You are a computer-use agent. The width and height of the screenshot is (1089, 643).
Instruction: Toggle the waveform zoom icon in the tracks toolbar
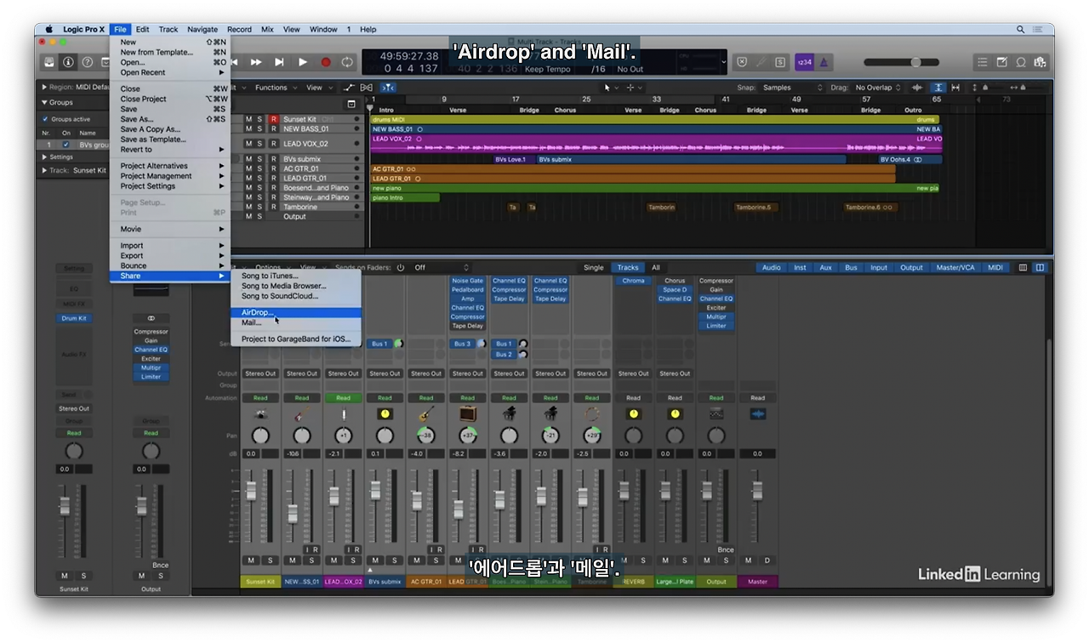[x=917, y=88]
